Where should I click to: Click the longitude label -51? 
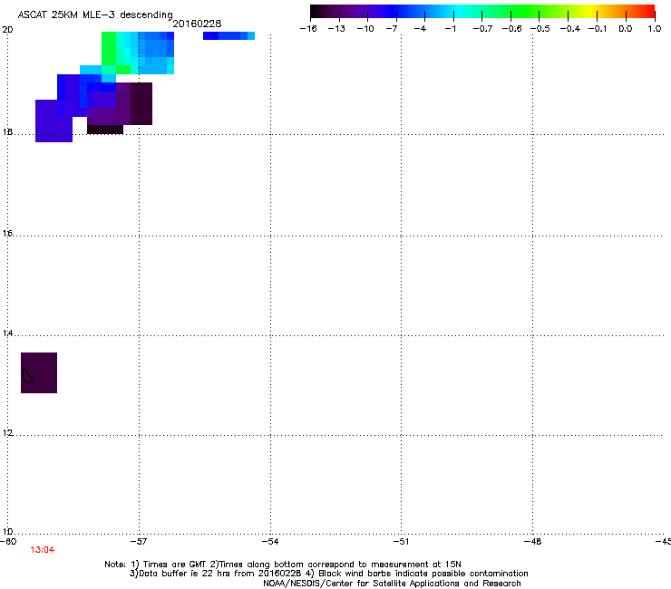click(x=401, y=542)
